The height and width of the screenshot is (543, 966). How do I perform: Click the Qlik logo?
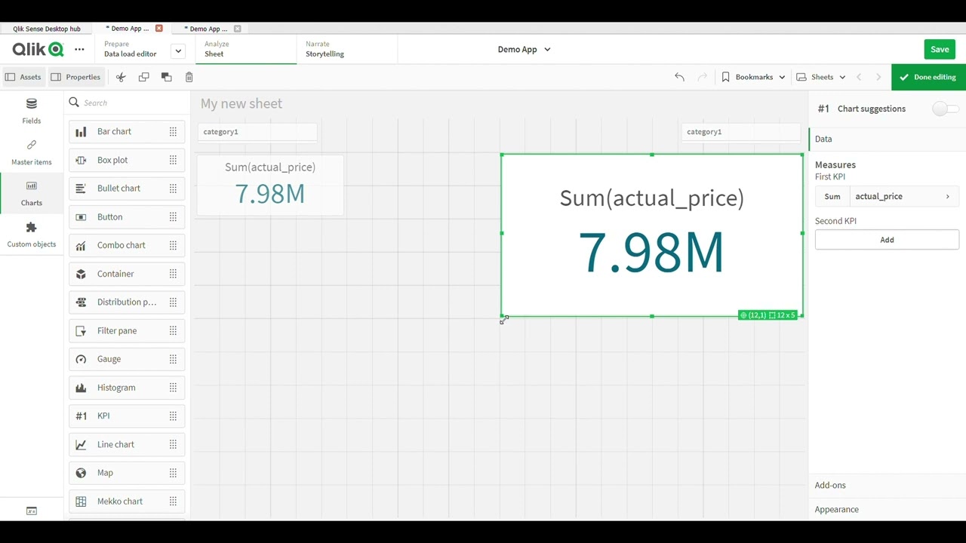[x=38, y=50]
